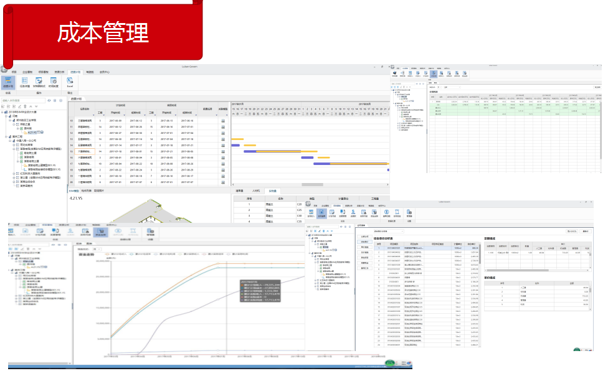The height and width of the screenshot is (376, 608).
Task: Toggle 累计计划收入 legend series in funds chart
Action: click(x=116, y=254)
